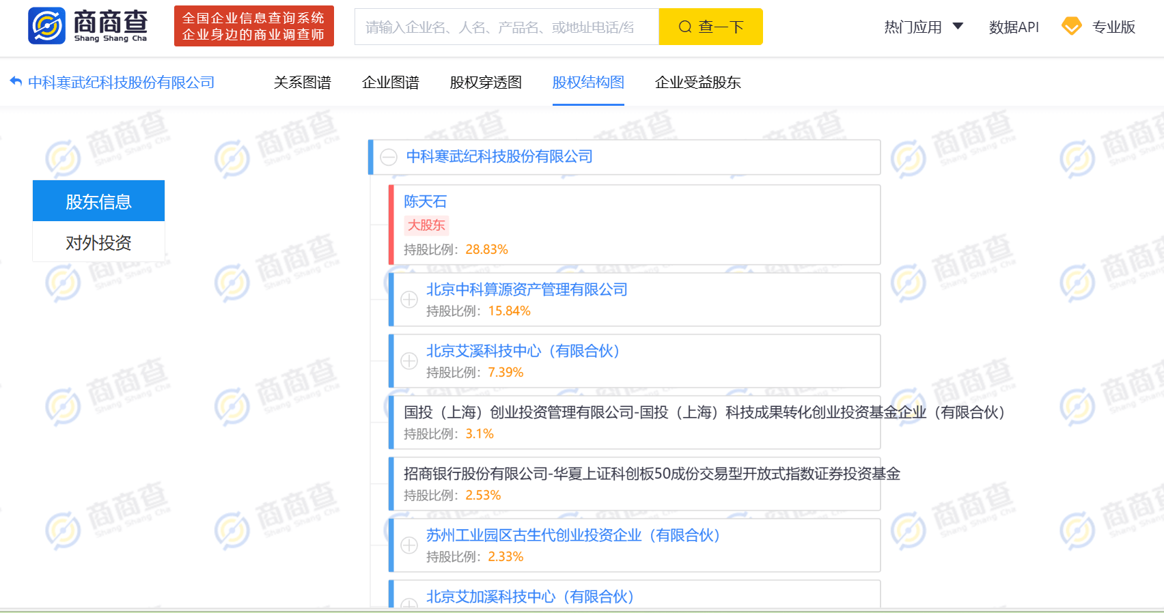Expand the 北京中科算源资产管理有限公司 node
This screenshot has width=1164, height=613.
409,300
